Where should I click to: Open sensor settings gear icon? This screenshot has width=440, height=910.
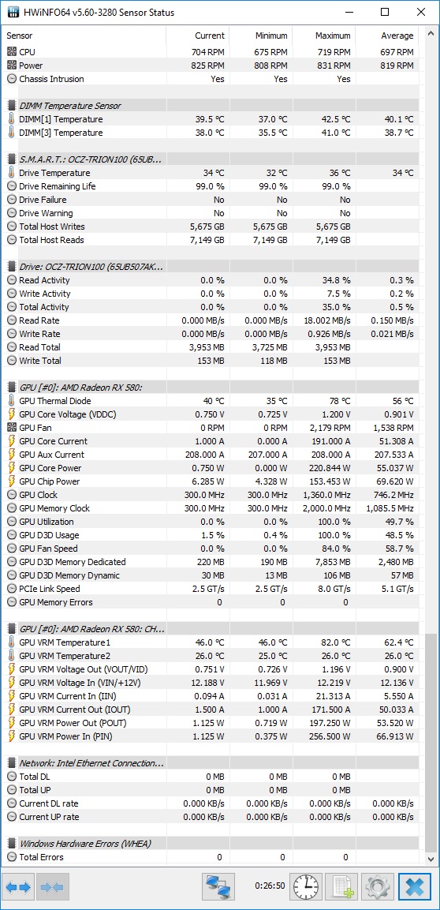(x=378, y=887)
